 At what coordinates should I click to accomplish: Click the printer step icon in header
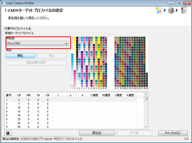click(x=171, y=10)
